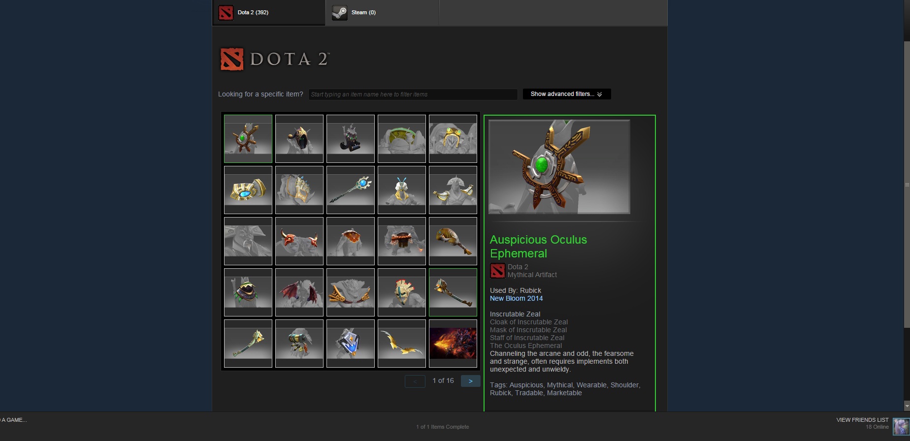910x441 pixels.
Task: Expand Show advanced filters
Action: click(567, 94)
